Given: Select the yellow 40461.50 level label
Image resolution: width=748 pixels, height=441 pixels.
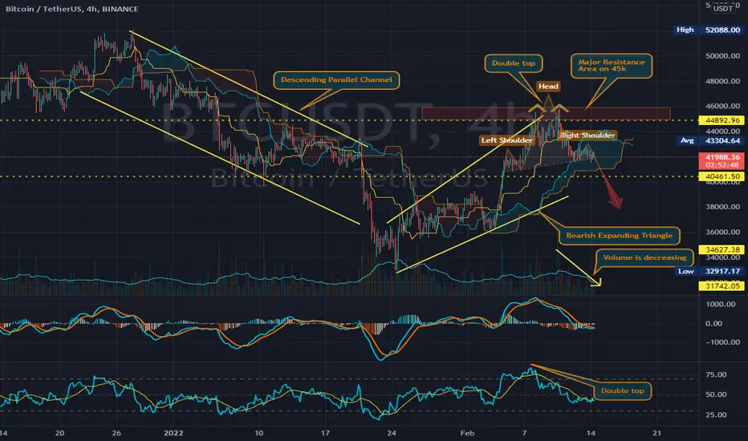Looking at the screenshot, I should point(722,176).
